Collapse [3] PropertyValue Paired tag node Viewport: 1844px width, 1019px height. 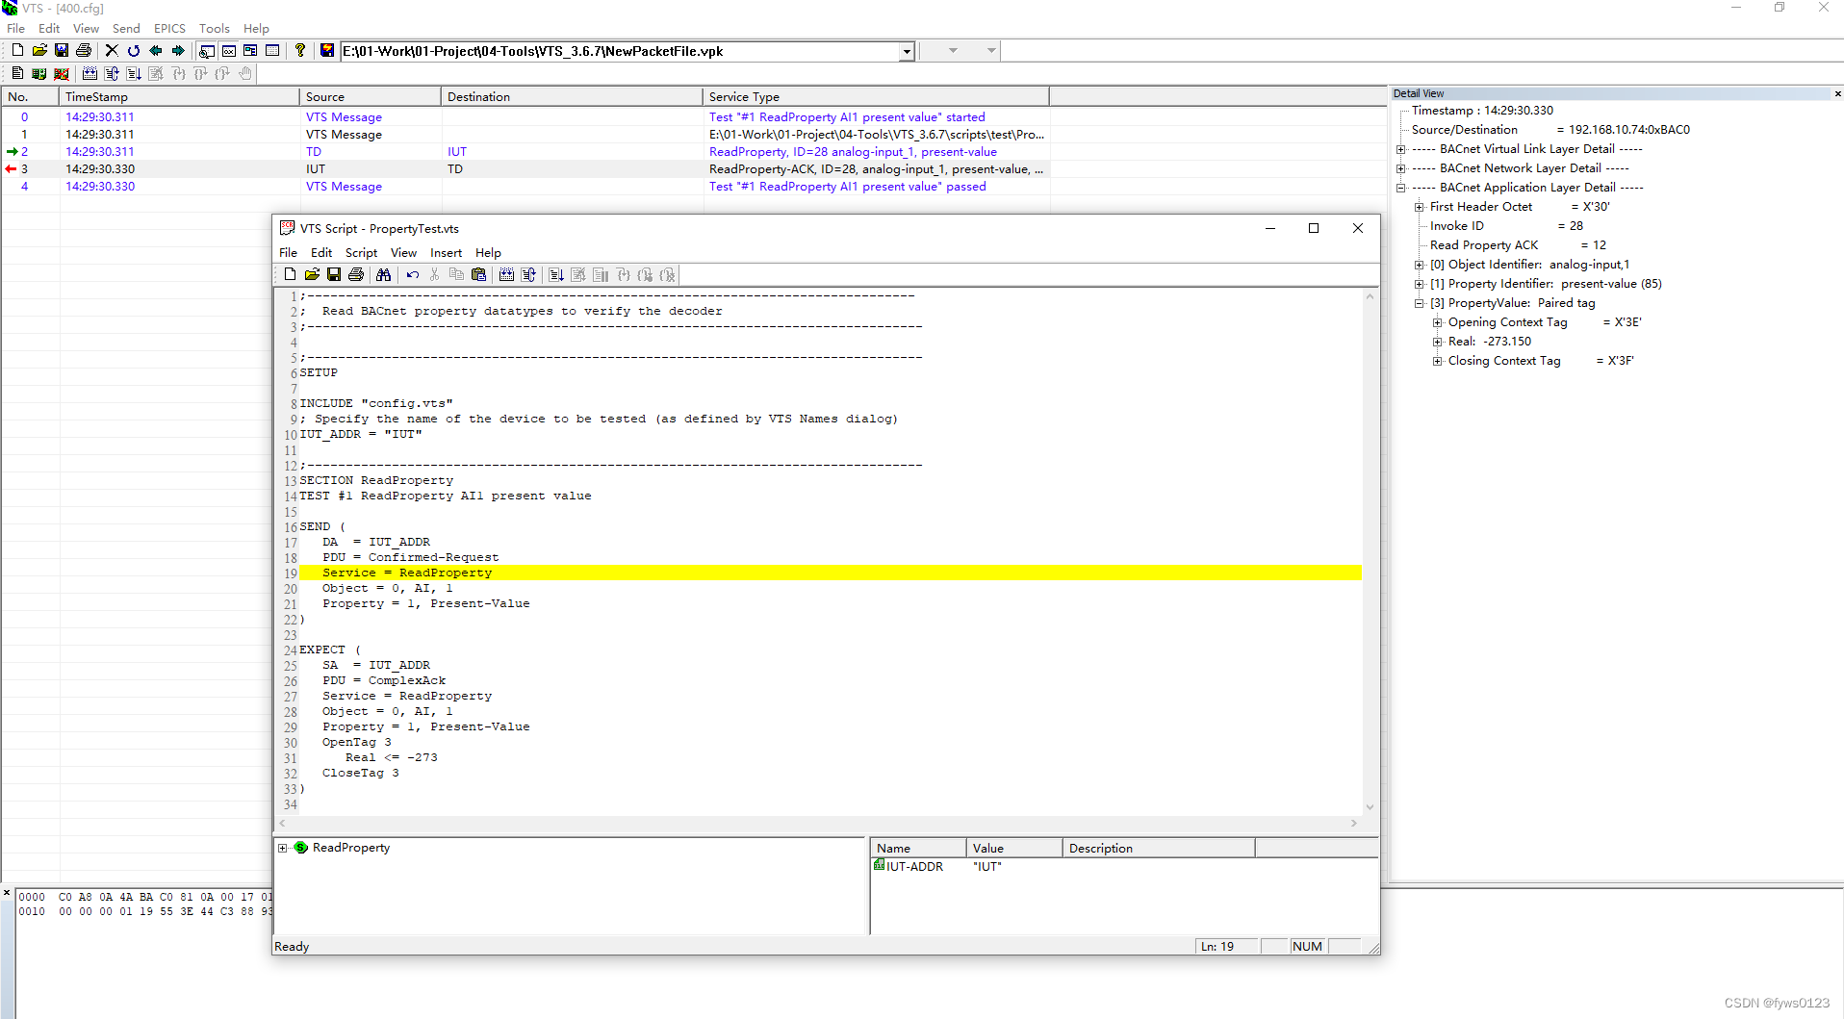tap(1419, 303)
